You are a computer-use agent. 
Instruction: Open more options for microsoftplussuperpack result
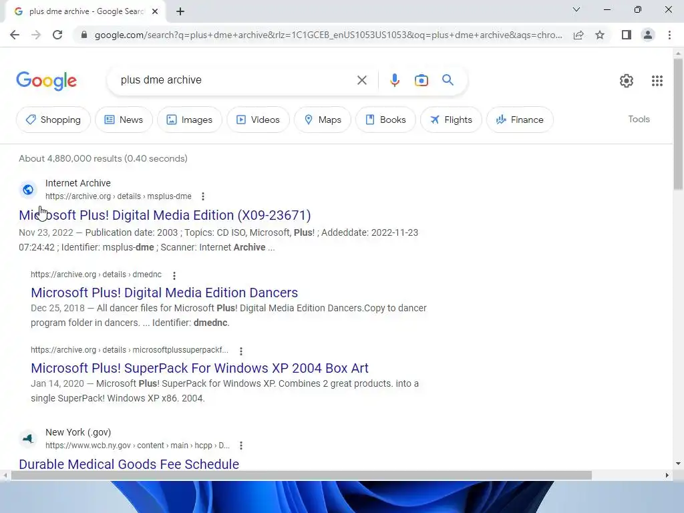tap(241, 351)
